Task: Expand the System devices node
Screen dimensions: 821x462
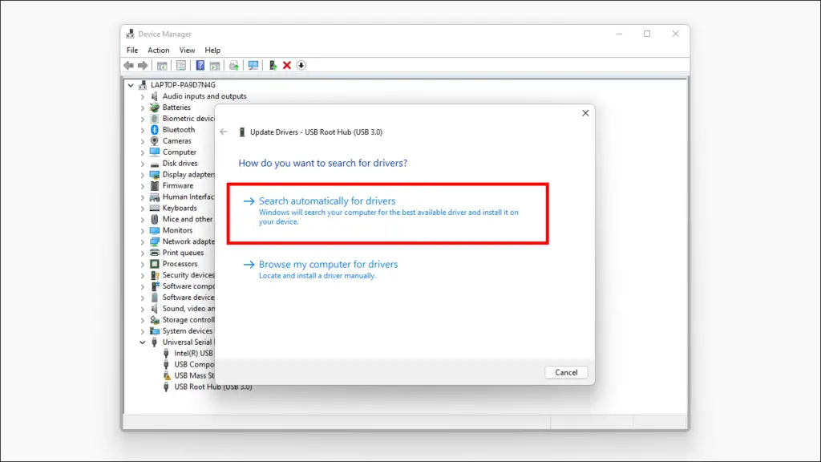Action: [143, 331]
